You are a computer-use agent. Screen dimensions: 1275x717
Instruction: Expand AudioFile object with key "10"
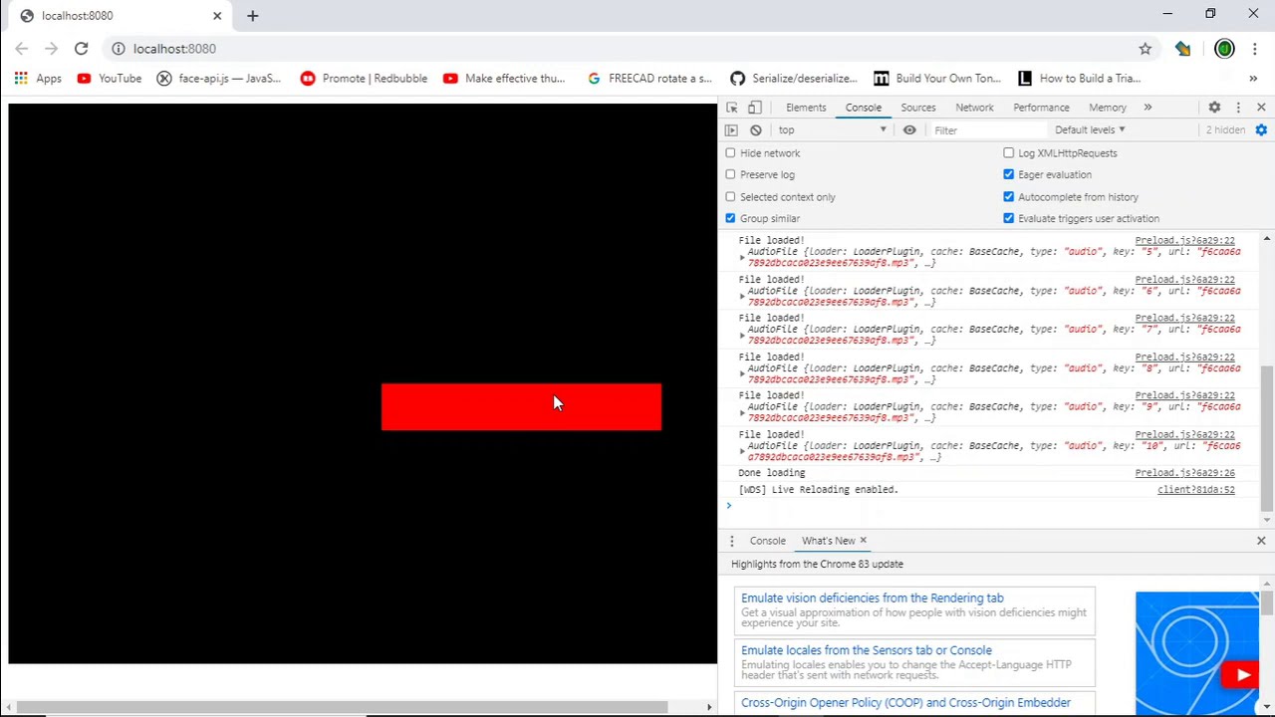tap(742, 452)
